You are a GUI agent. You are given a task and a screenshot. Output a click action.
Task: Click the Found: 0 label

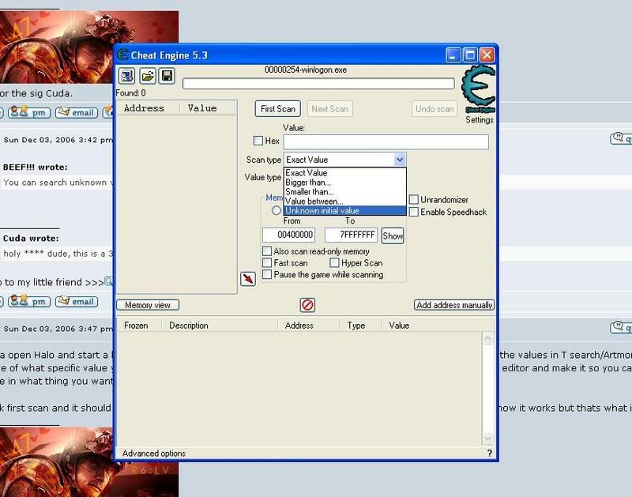[x=130, y=92]
